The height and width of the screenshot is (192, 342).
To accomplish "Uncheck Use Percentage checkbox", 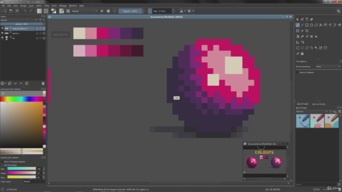I will tap(2, 165).
